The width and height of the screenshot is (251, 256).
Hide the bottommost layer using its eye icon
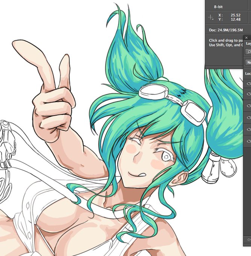pyautogui.click(x=249, y=141)
